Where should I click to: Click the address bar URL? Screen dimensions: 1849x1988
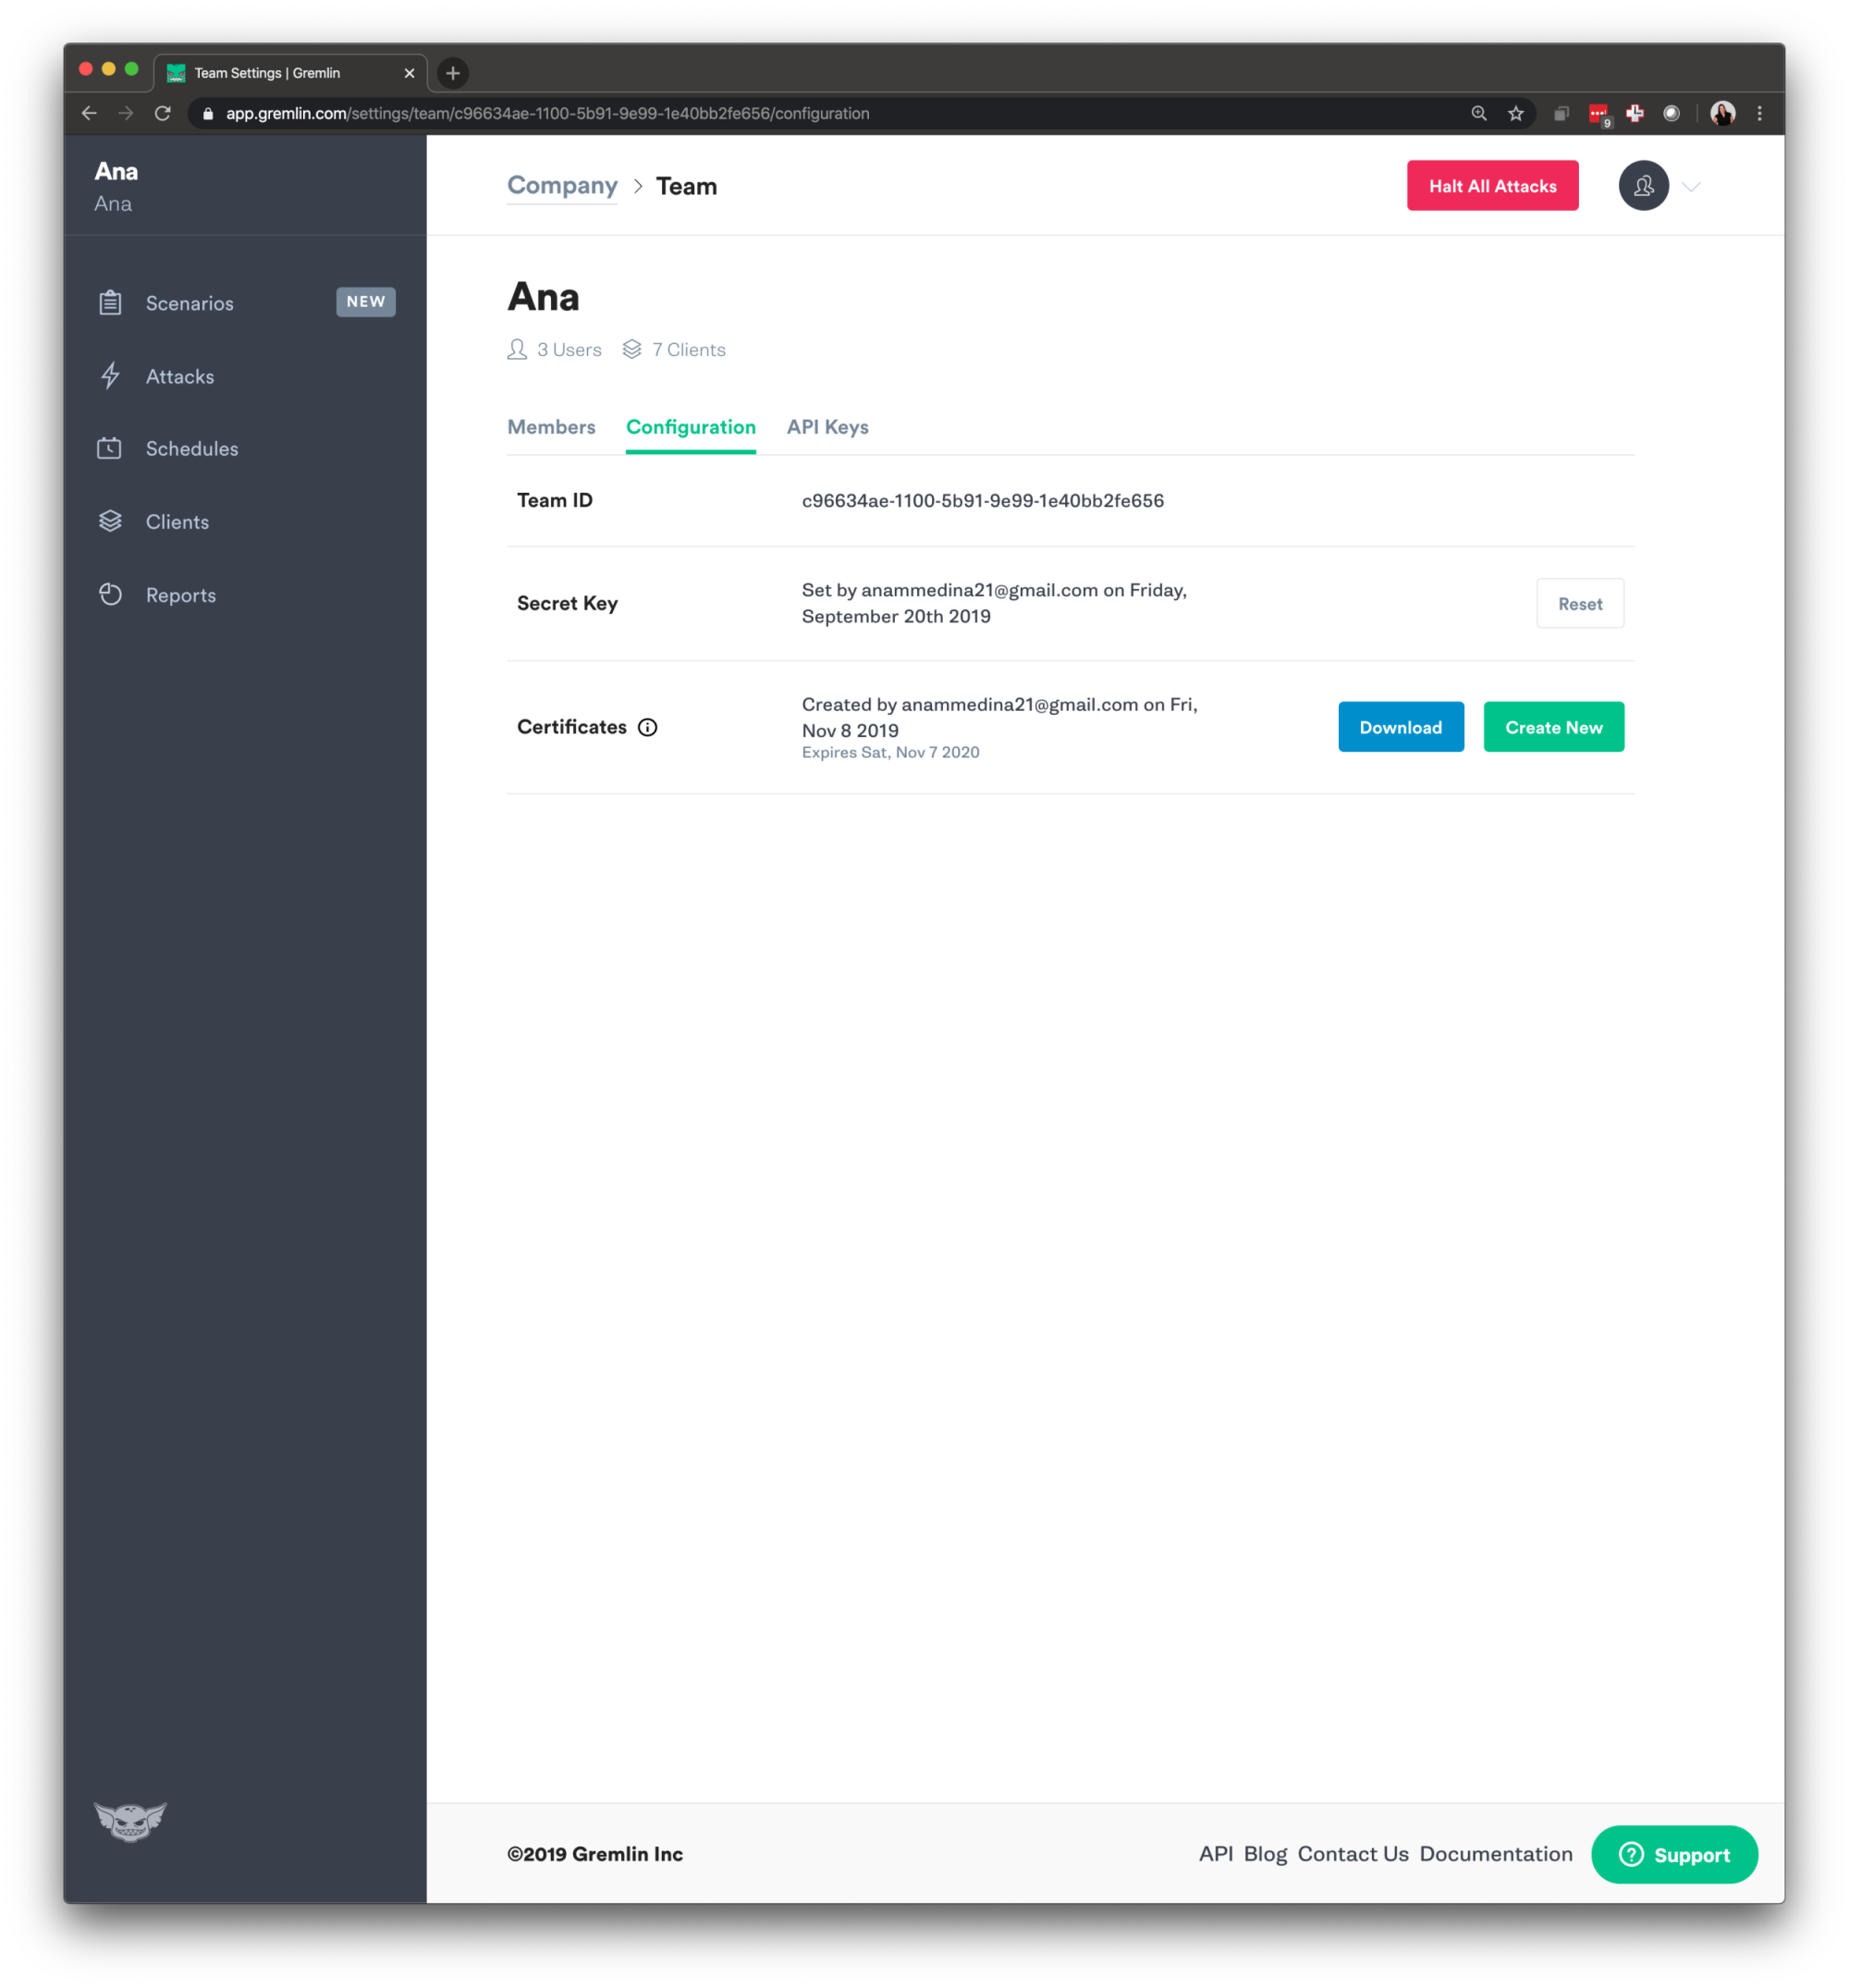(547, 113)
